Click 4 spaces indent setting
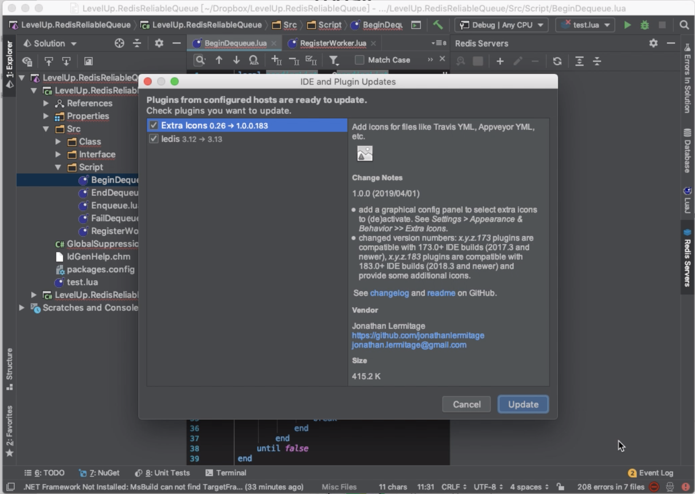 [x=529, y=487]
